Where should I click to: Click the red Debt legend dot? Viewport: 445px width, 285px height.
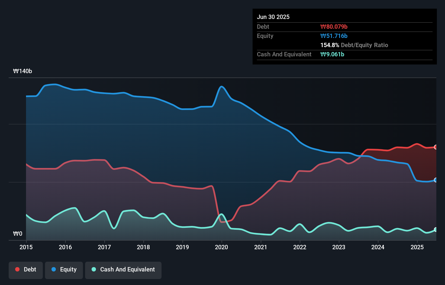[x=17, y=269]
